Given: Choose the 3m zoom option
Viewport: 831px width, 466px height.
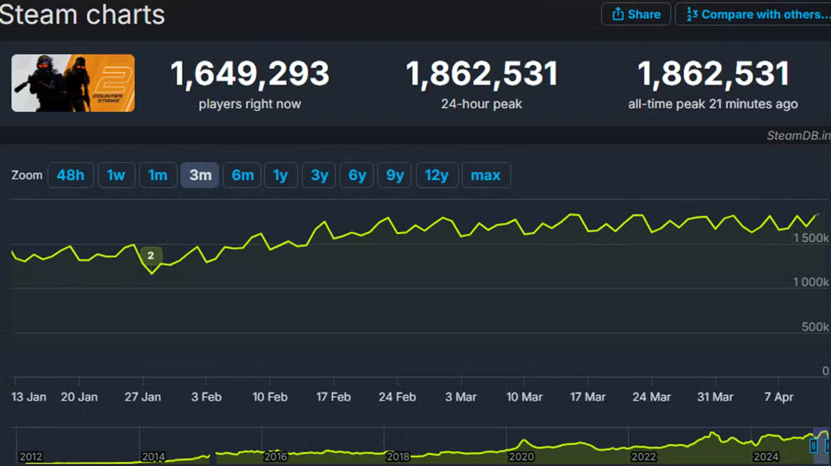Looking at the screenshot, I should click(x=200, y=175).
